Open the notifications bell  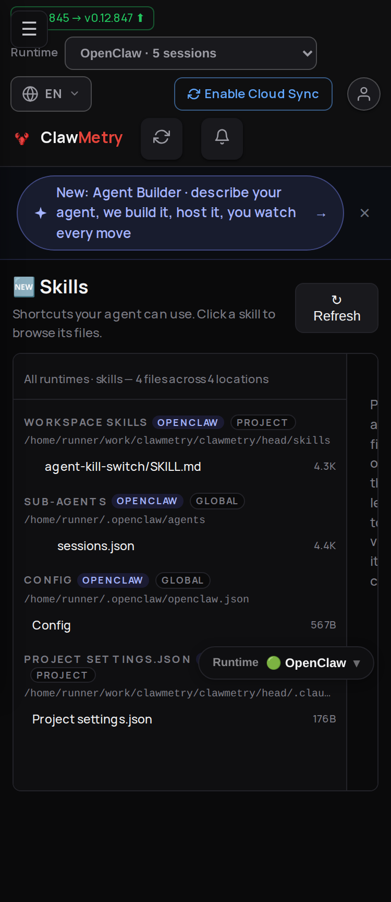pos(222,138)
